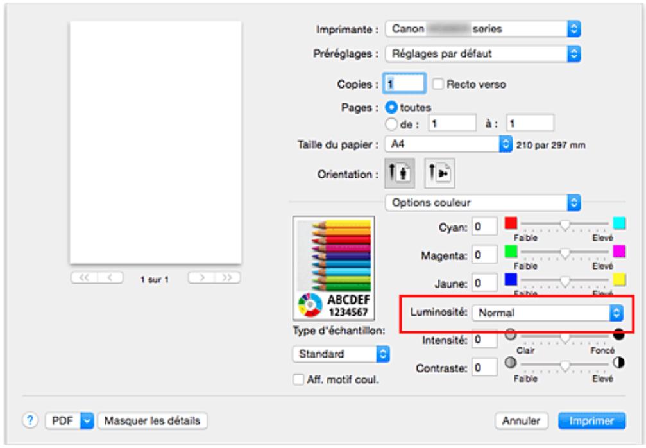Click the red swatch beside Cyan slider

[x=511, y=223]
